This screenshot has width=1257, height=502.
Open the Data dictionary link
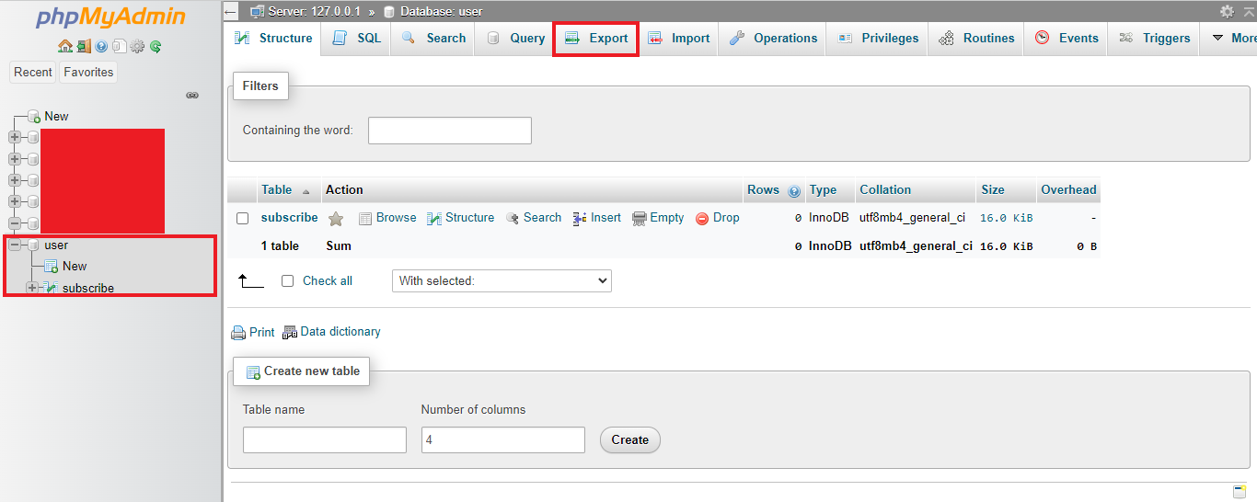click(x=331, y=332)
